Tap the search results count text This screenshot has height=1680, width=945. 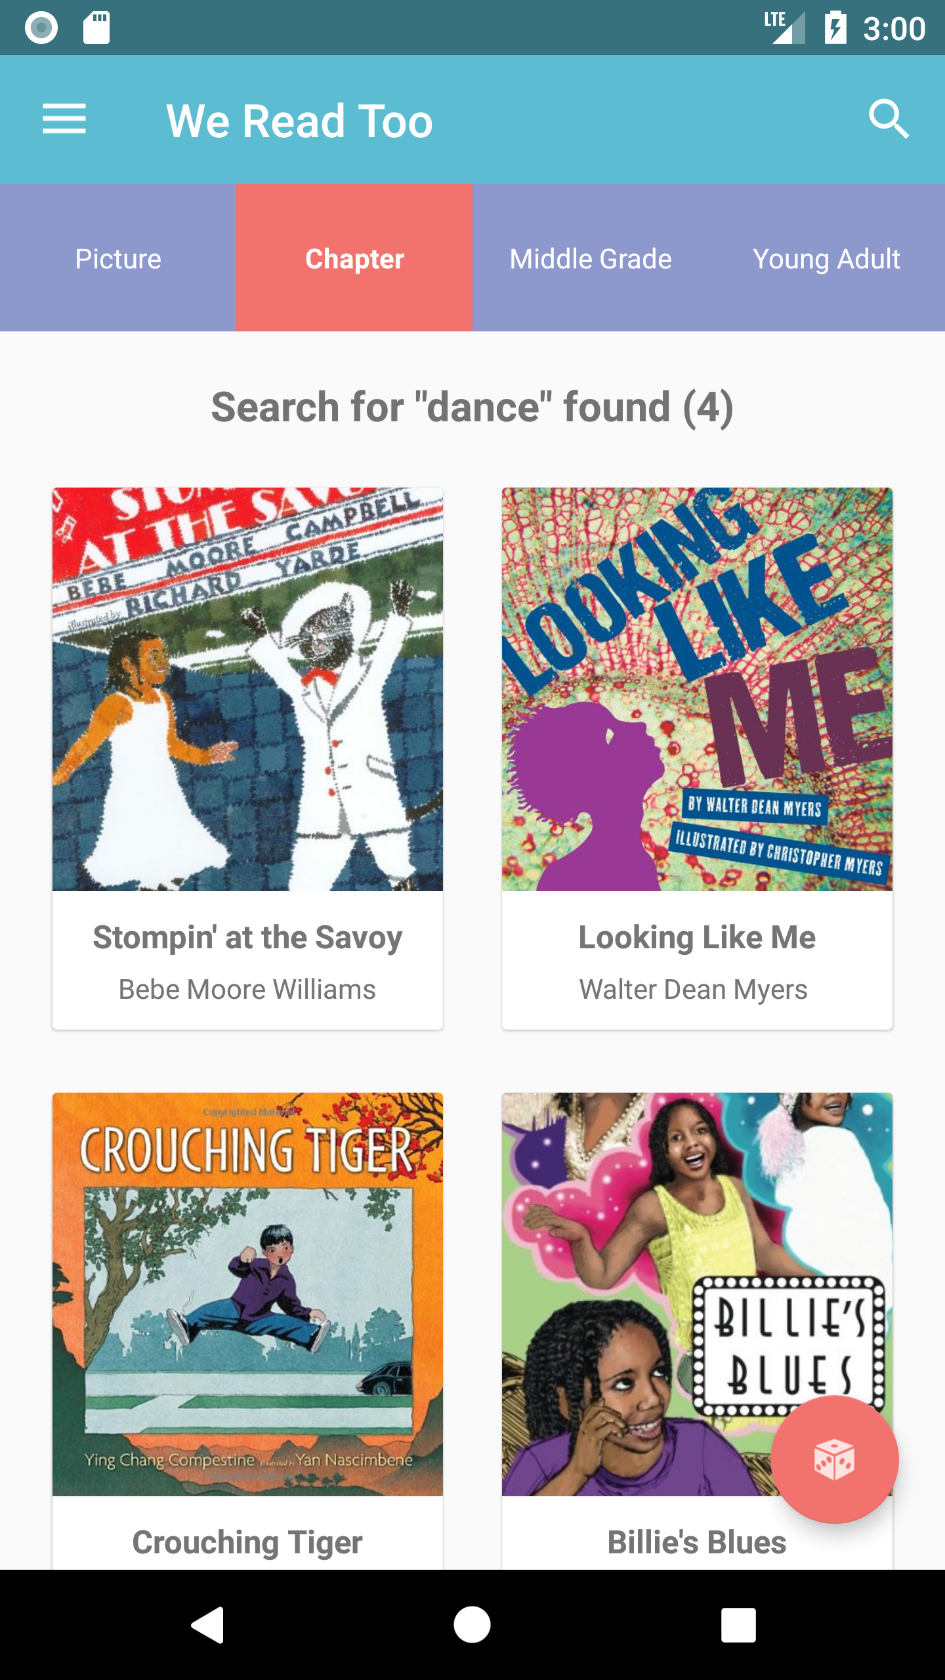(x=472, y=407)
